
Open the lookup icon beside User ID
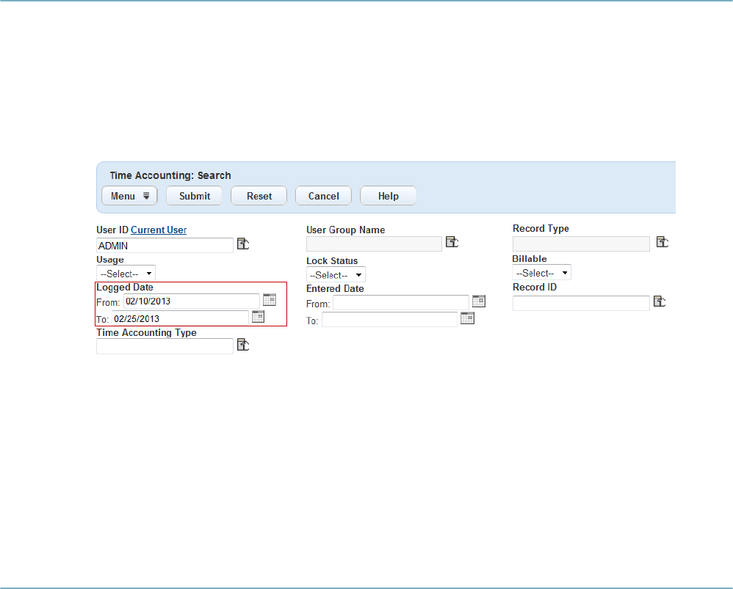tap(243, 244)
